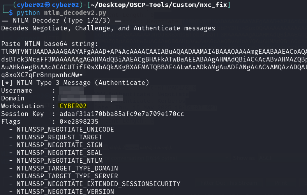Viewport: 307px width, 195px height.
Task: Click the 'Paste NTLM base64 string:' prompt
Action: 50,44
